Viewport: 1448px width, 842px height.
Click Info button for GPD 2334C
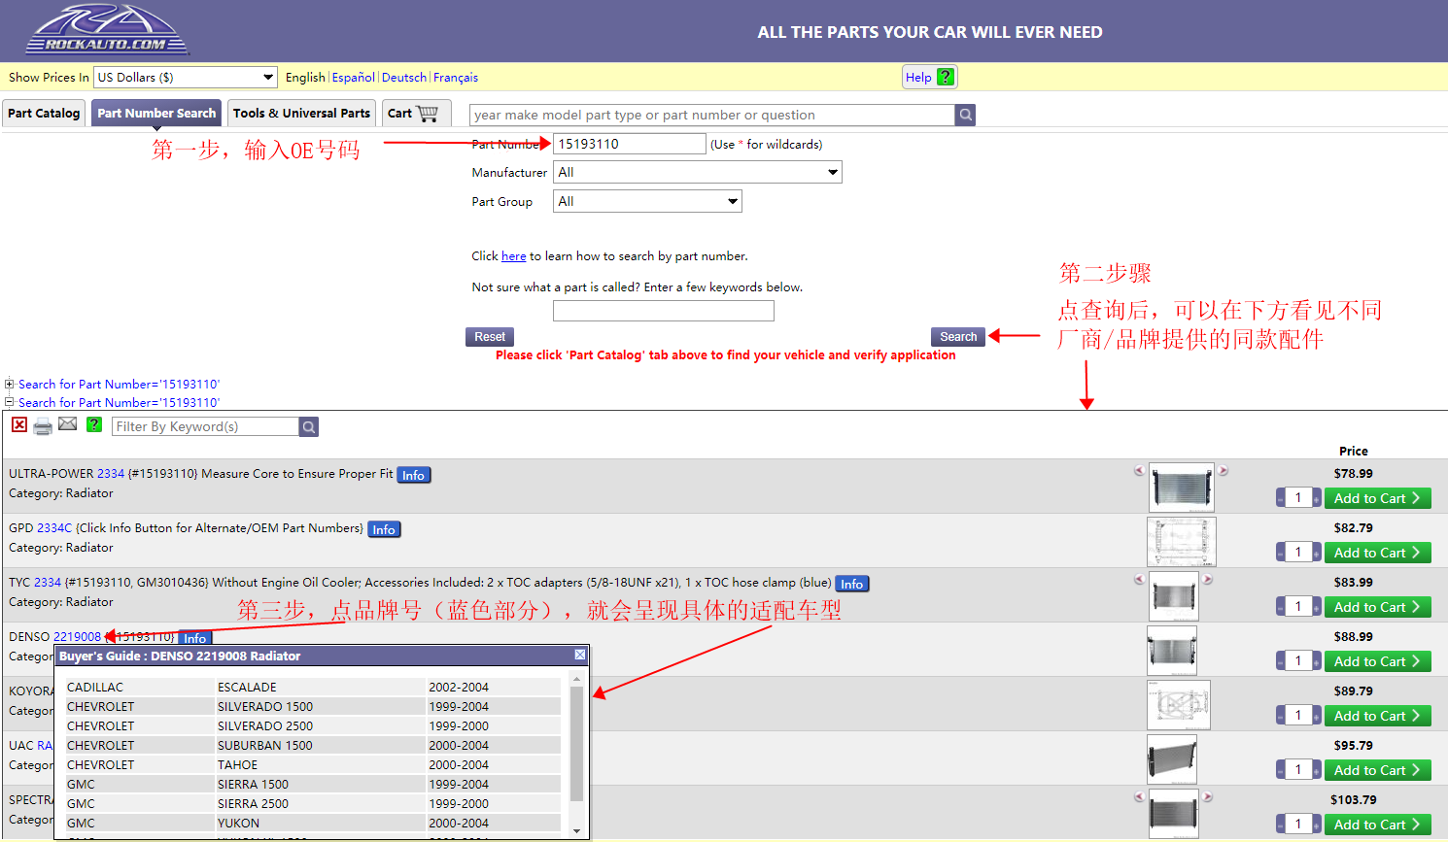(385, 529)
